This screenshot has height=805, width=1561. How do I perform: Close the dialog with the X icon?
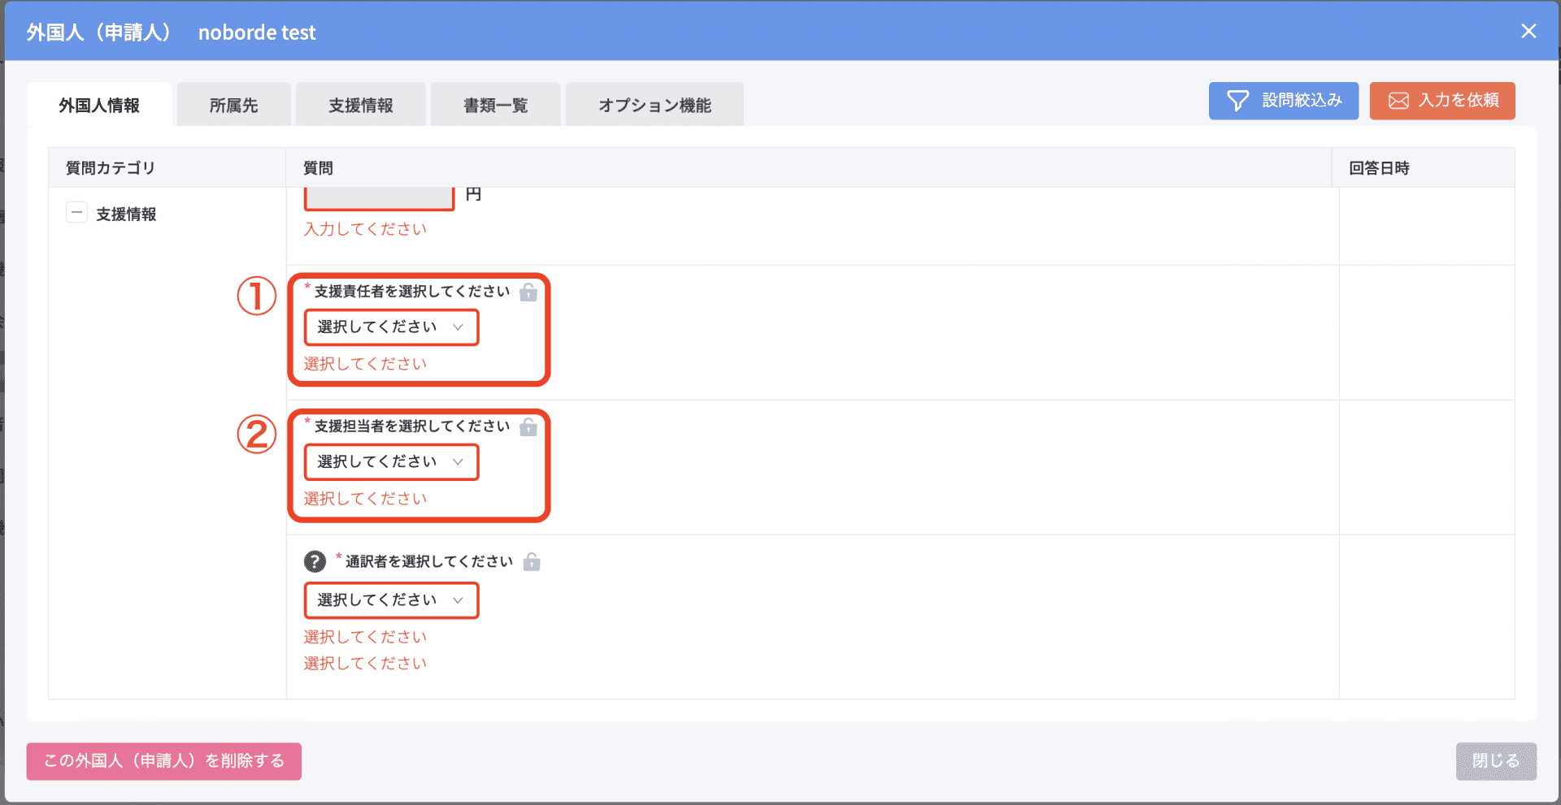point(1528,31)
